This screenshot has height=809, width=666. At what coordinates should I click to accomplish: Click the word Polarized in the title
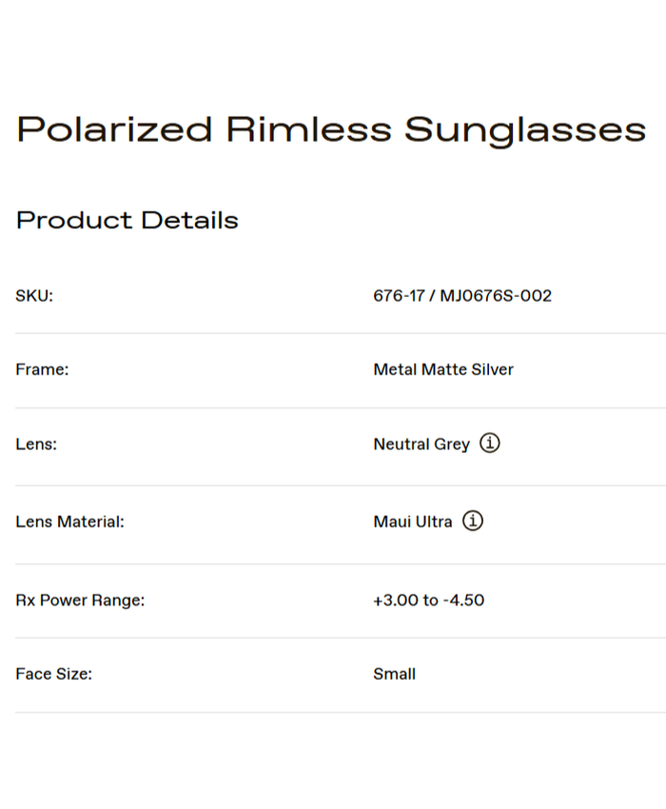pyautogui.click(x=114, y=129)
